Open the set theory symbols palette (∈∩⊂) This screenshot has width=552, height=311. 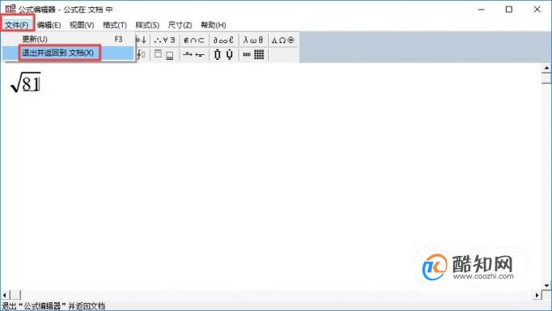point(194,40)
